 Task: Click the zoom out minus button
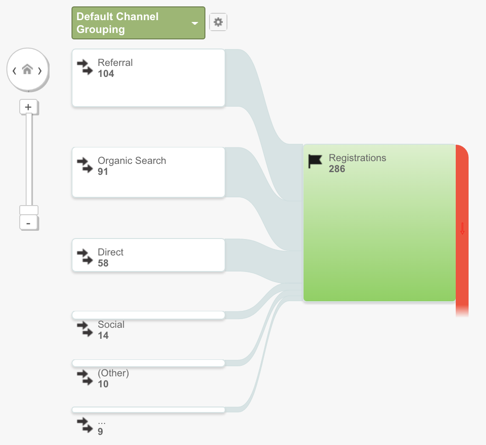28,223
